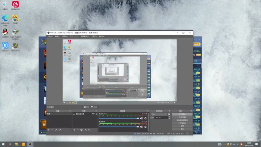Click the OBS preview canvas
The height and width of the screenshot is (147, 261).
[120, 70]
